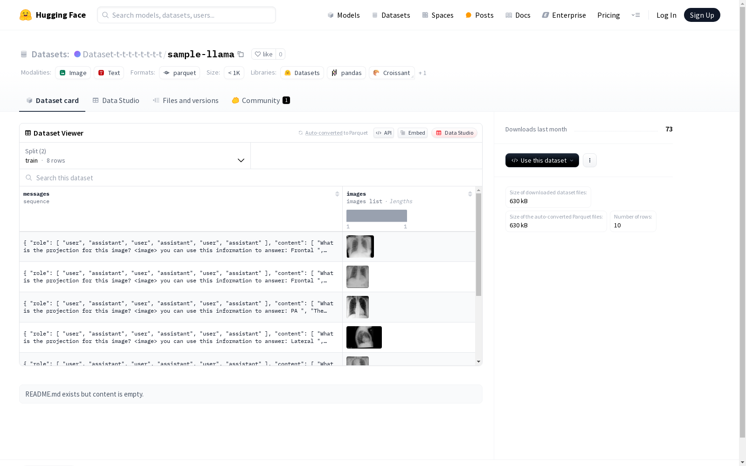Open the frontal chest X-ray thumbnail in first row

pos(360,247)
